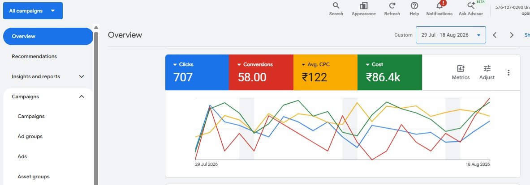Open the Help menu

414,9
